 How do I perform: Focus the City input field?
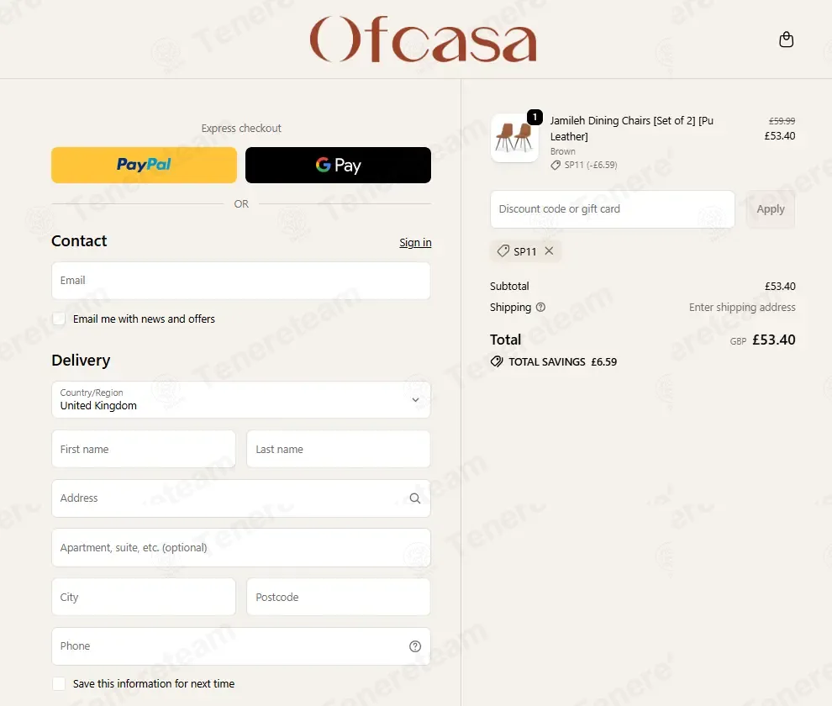144,597
